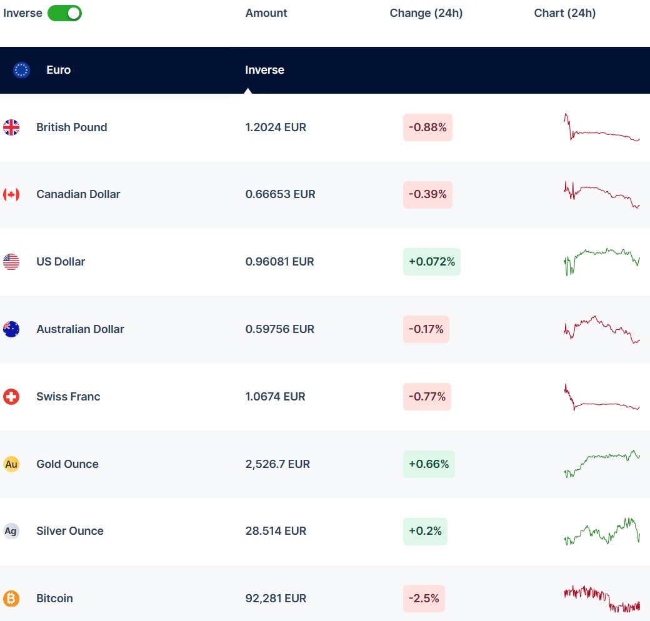The width and height of the screenshot is (650, 621).
Task: Open the Silver Ounce 24h chart
Action: tap(601, 531)
